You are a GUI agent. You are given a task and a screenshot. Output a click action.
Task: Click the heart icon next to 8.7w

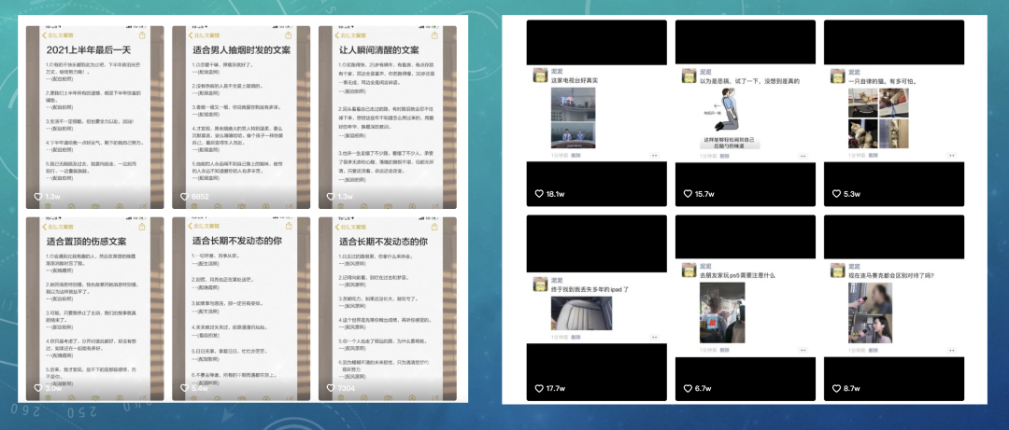pos(836,388)
